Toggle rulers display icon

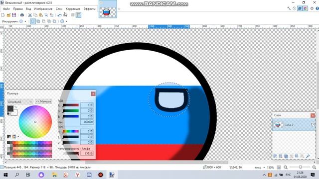79,15
